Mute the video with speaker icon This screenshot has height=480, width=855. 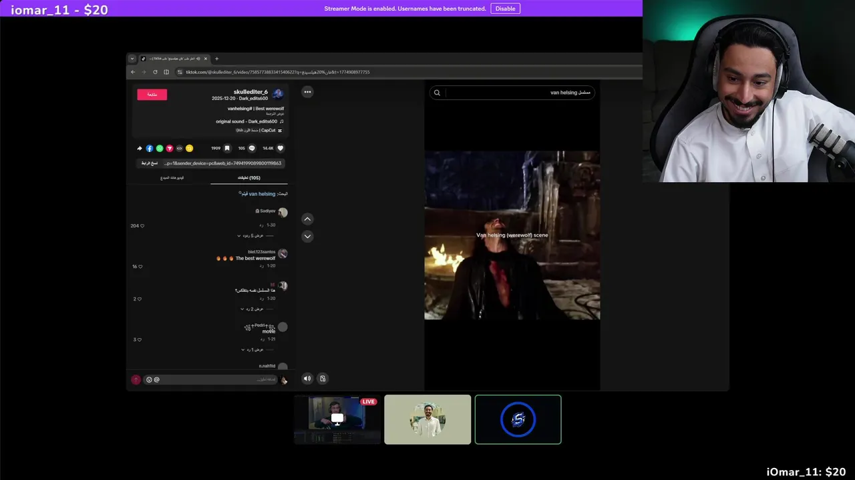tap(307, 379)
